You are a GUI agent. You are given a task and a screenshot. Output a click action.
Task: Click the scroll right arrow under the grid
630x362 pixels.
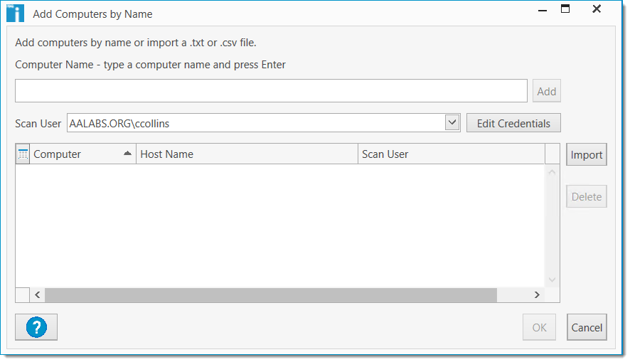click(x=537, y=295)
